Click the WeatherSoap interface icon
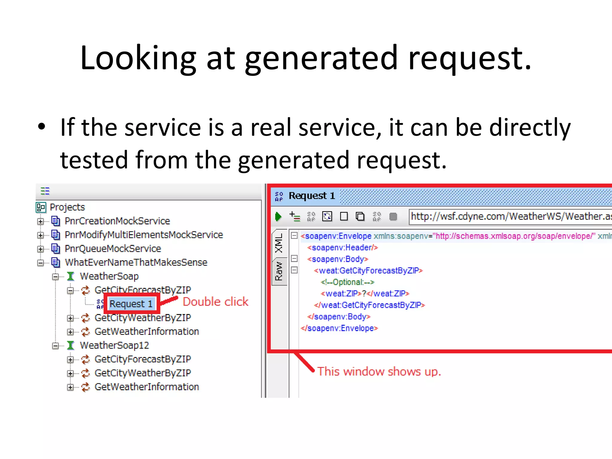Viewport: 612px width, 459px height. [x=71, y=276]
